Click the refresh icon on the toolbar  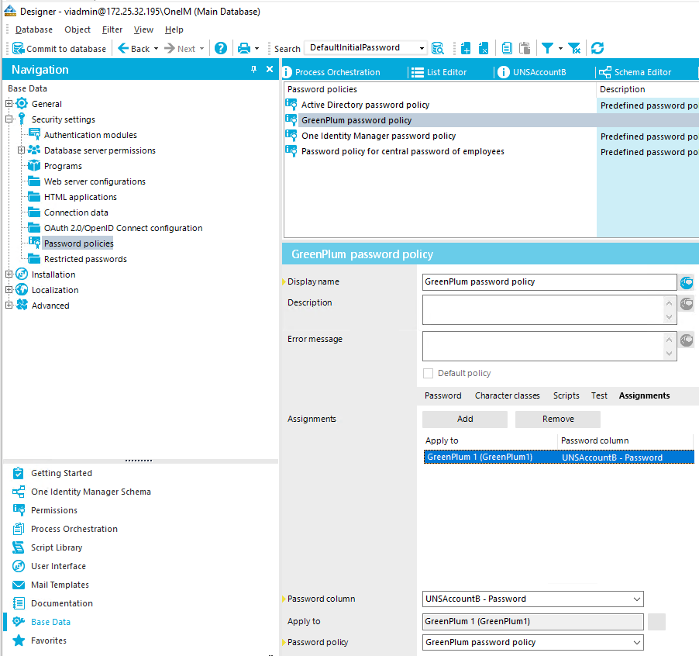click(597, 47)
